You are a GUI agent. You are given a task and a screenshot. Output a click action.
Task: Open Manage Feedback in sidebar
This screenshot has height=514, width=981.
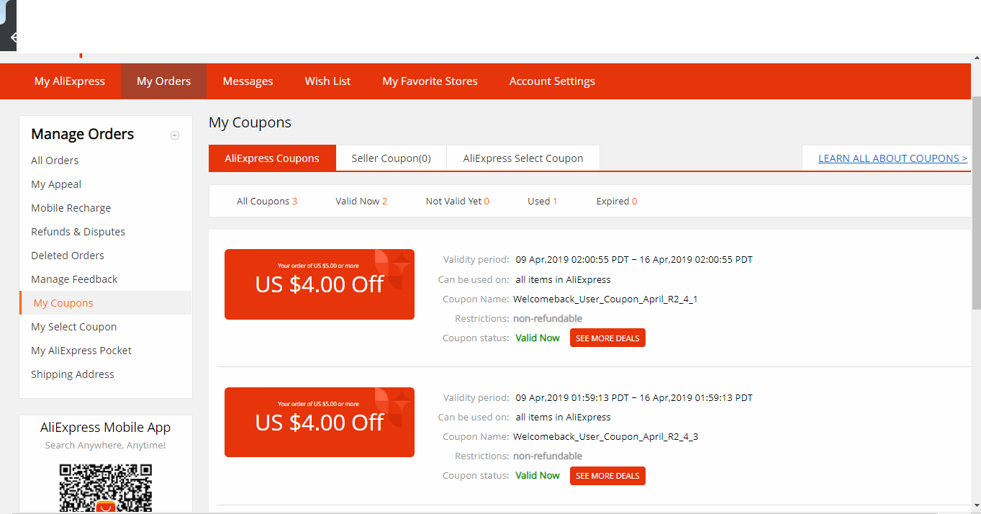tap(74, 279)
